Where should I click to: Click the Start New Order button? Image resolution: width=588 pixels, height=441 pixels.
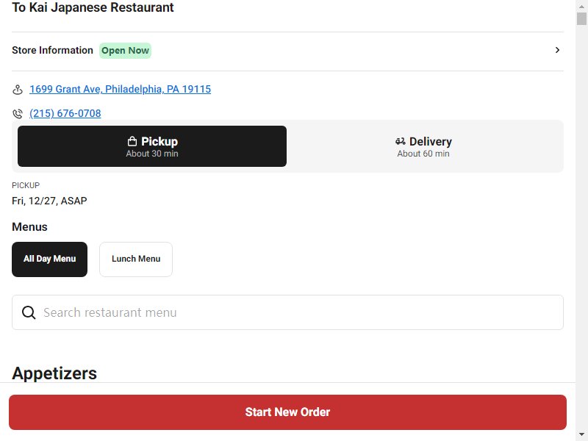[x=287, y=412]
